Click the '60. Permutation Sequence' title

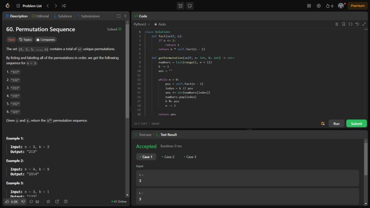(41, 29)
